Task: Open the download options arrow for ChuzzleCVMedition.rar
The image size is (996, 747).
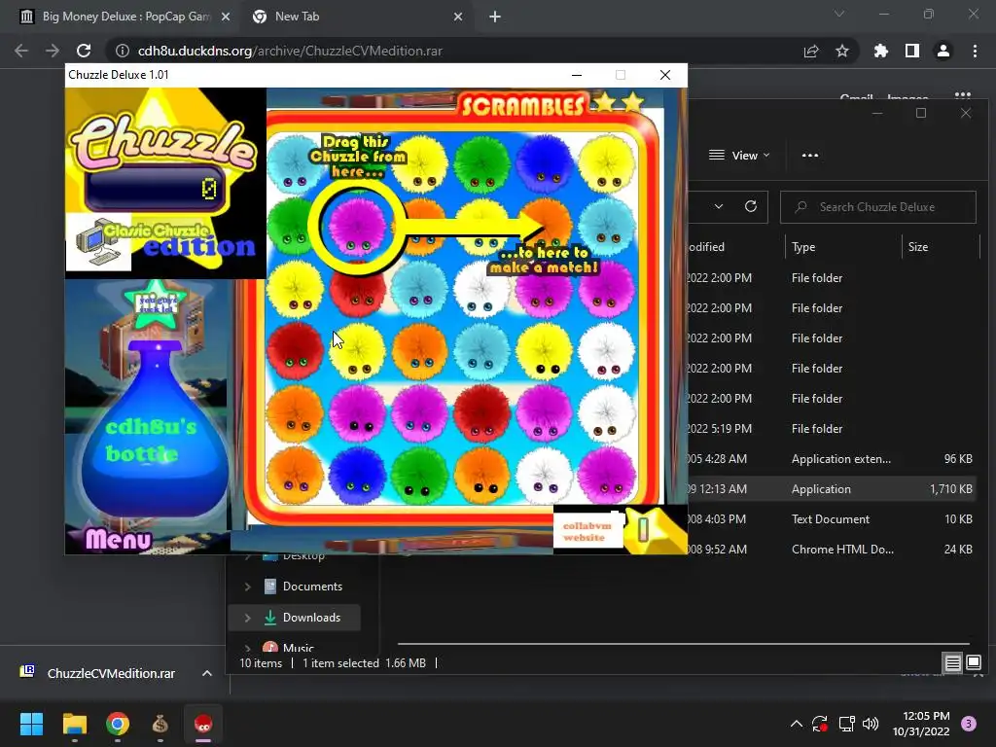Action: (x=206, y=673)
